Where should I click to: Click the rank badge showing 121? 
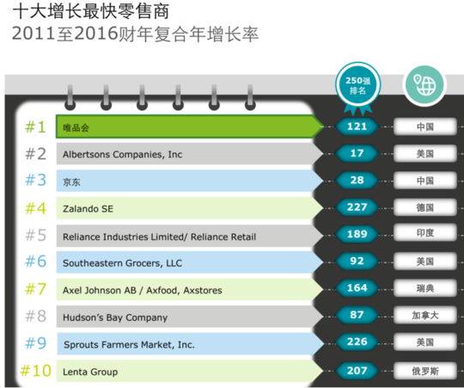357,126
